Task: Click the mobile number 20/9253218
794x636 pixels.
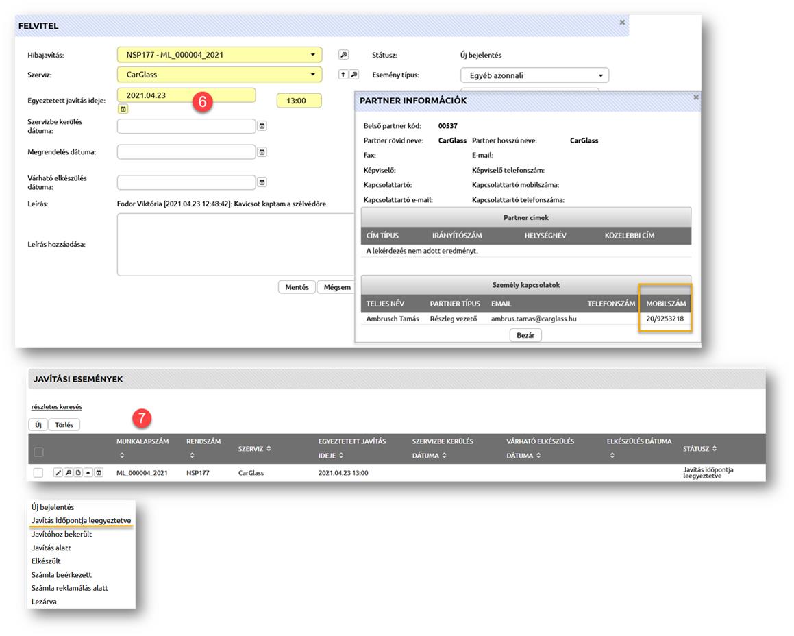Action: click(665, 319)
